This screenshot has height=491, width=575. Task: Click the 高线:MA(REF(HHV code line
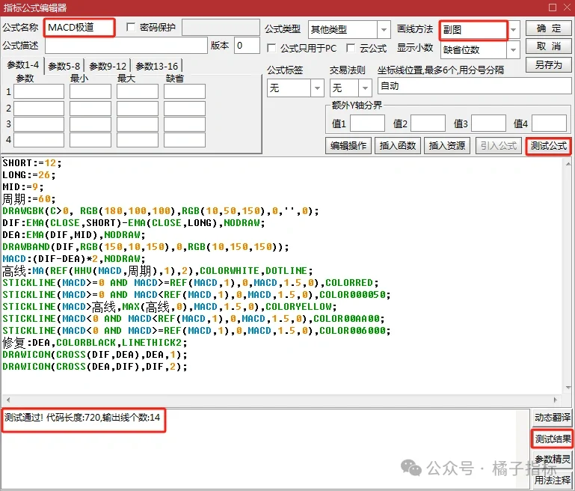[158, 271]
